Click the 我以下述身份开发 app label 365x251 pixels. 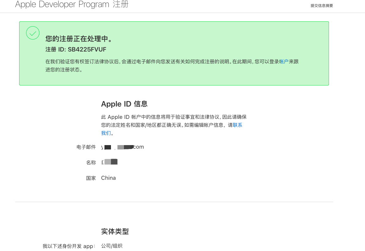[69, 246]
